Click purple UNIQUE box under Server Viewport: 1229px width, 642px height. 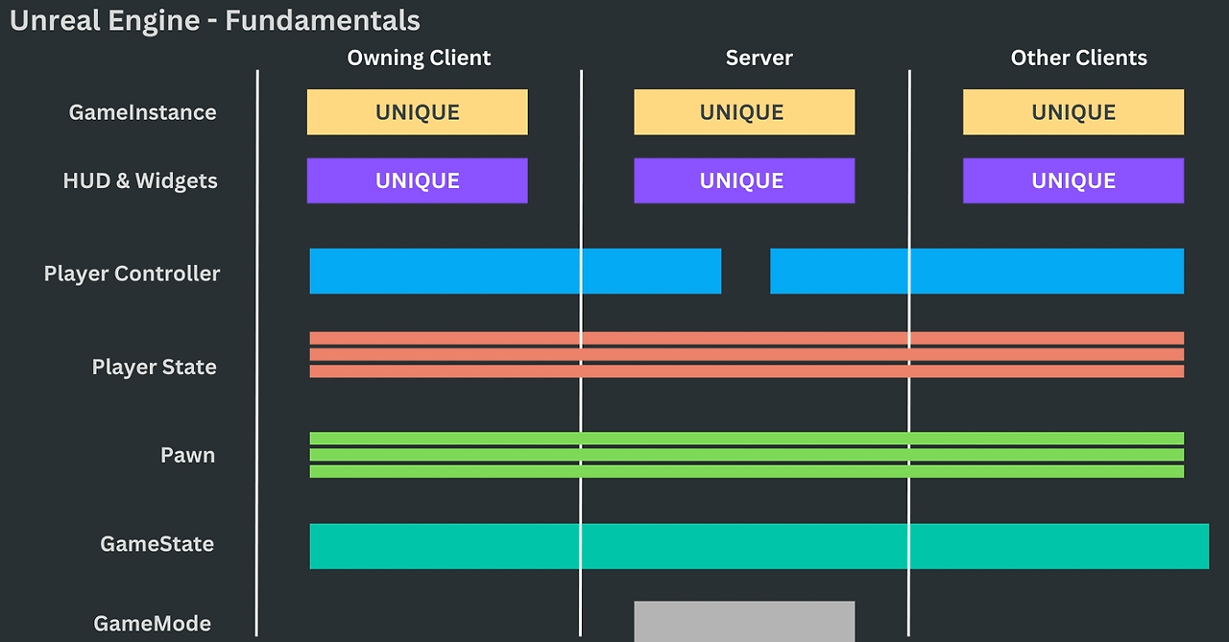tap(744, 180)
